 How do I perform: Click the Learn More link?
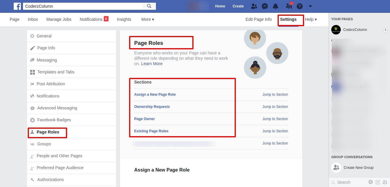(152, 64)
